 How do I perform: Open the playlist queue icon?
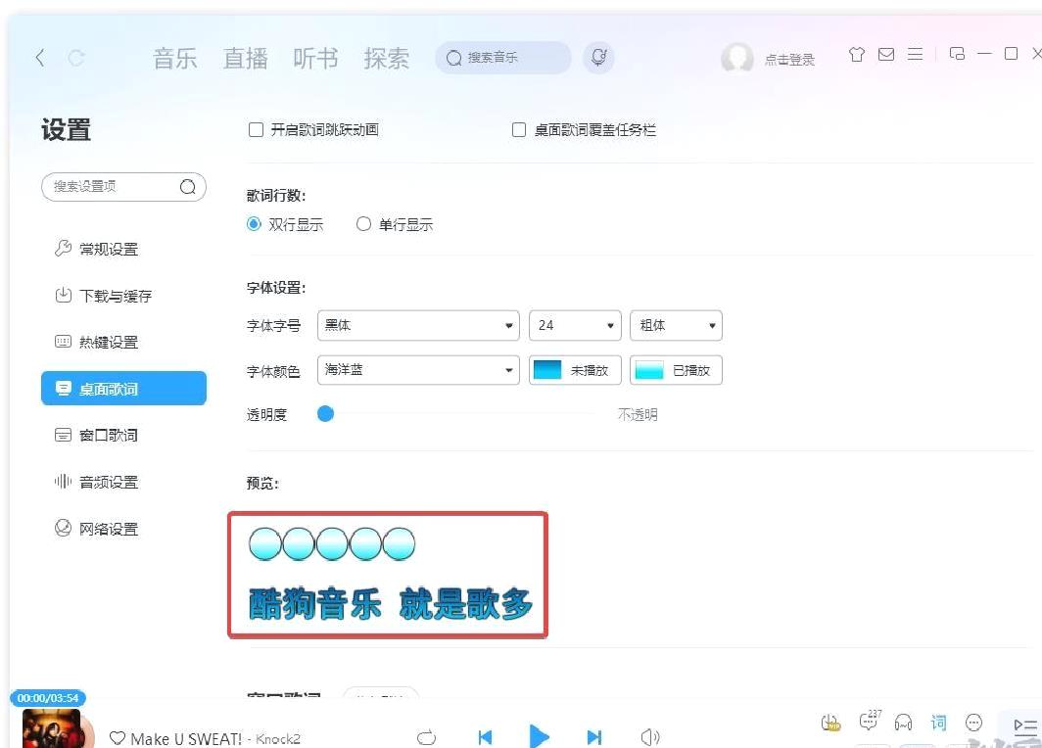click(1025, 726)
